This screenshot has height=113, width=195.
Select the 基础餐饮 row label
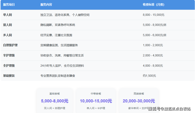tap(9, 76)
